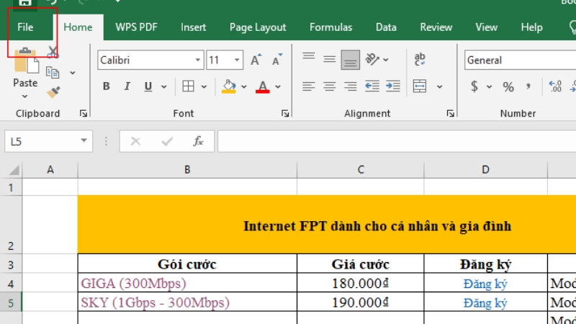Click the Insert Function fx icon
The image size is (576, 324).
click(199, 142)
